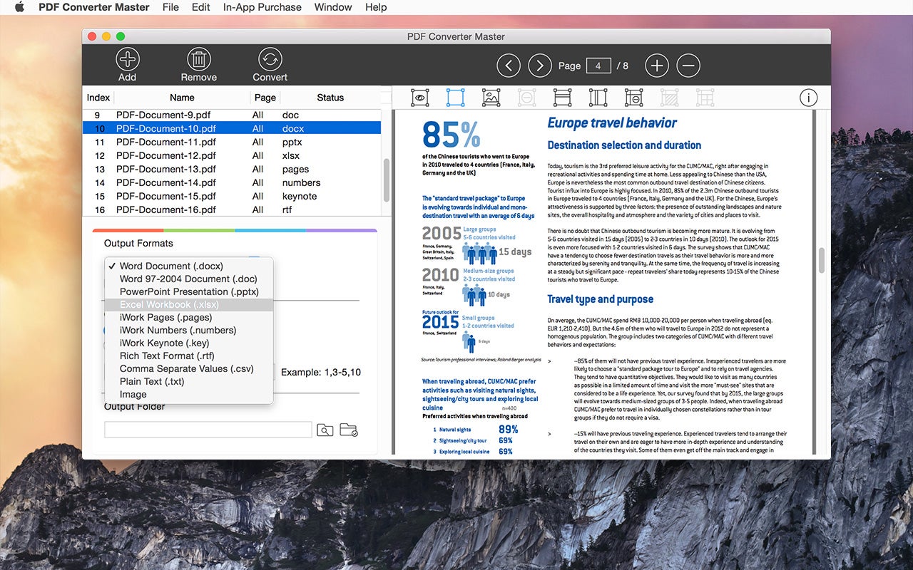Choose PowerPoint Presentation (.pptx) format

(189, 291)
